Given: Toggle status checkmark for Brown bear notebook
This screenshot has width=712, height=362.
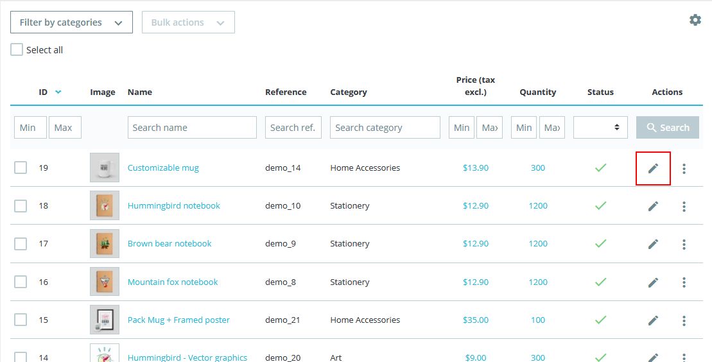Looking at the screenshot, I should (x=600, y=244).
